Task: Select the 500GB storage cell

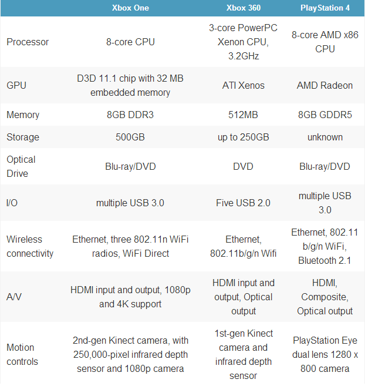Action: tap(130, 137)
